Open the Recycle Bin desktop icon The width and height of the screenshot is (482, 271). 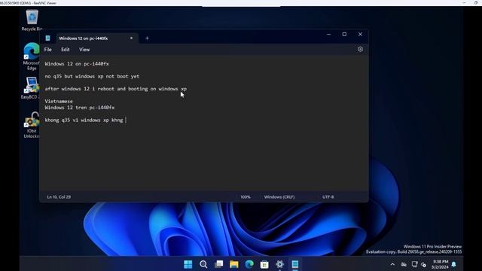[x=32, y=20]
